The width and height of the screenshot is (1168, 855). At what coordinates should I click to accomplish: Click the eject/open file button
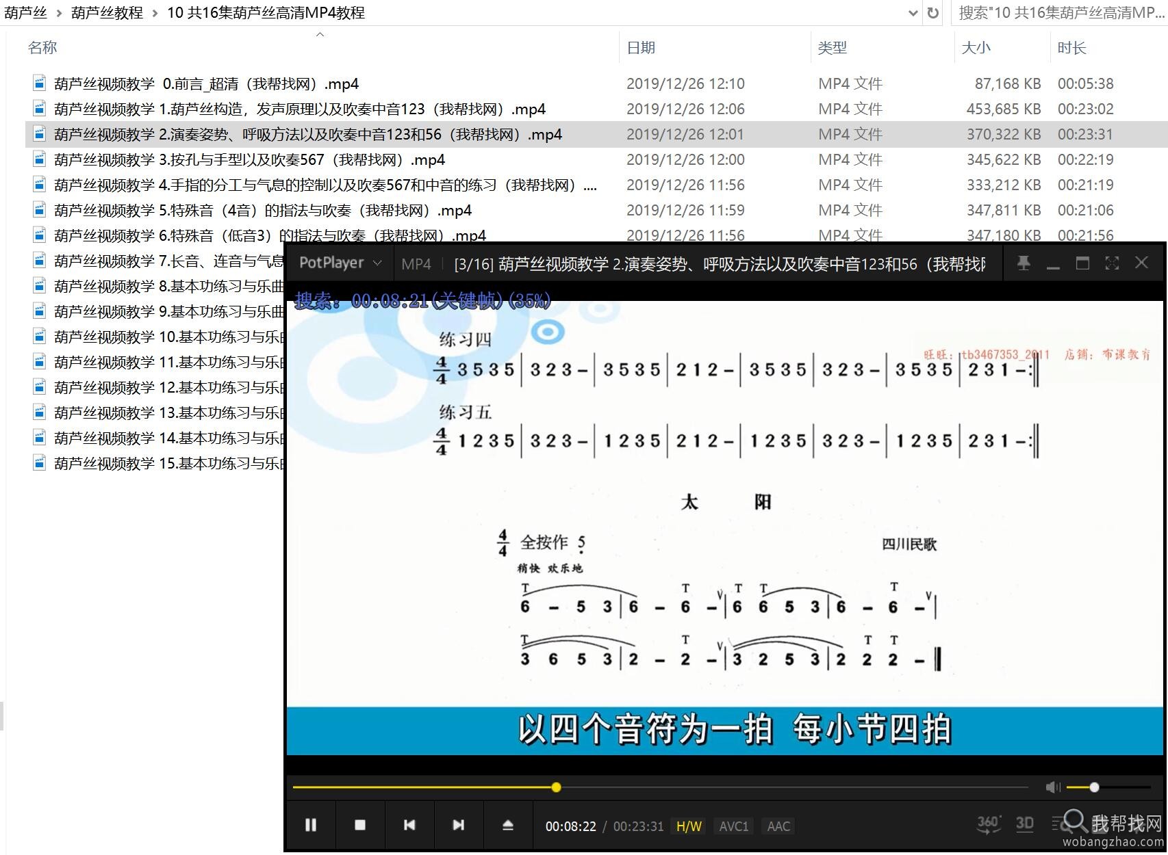508,825
